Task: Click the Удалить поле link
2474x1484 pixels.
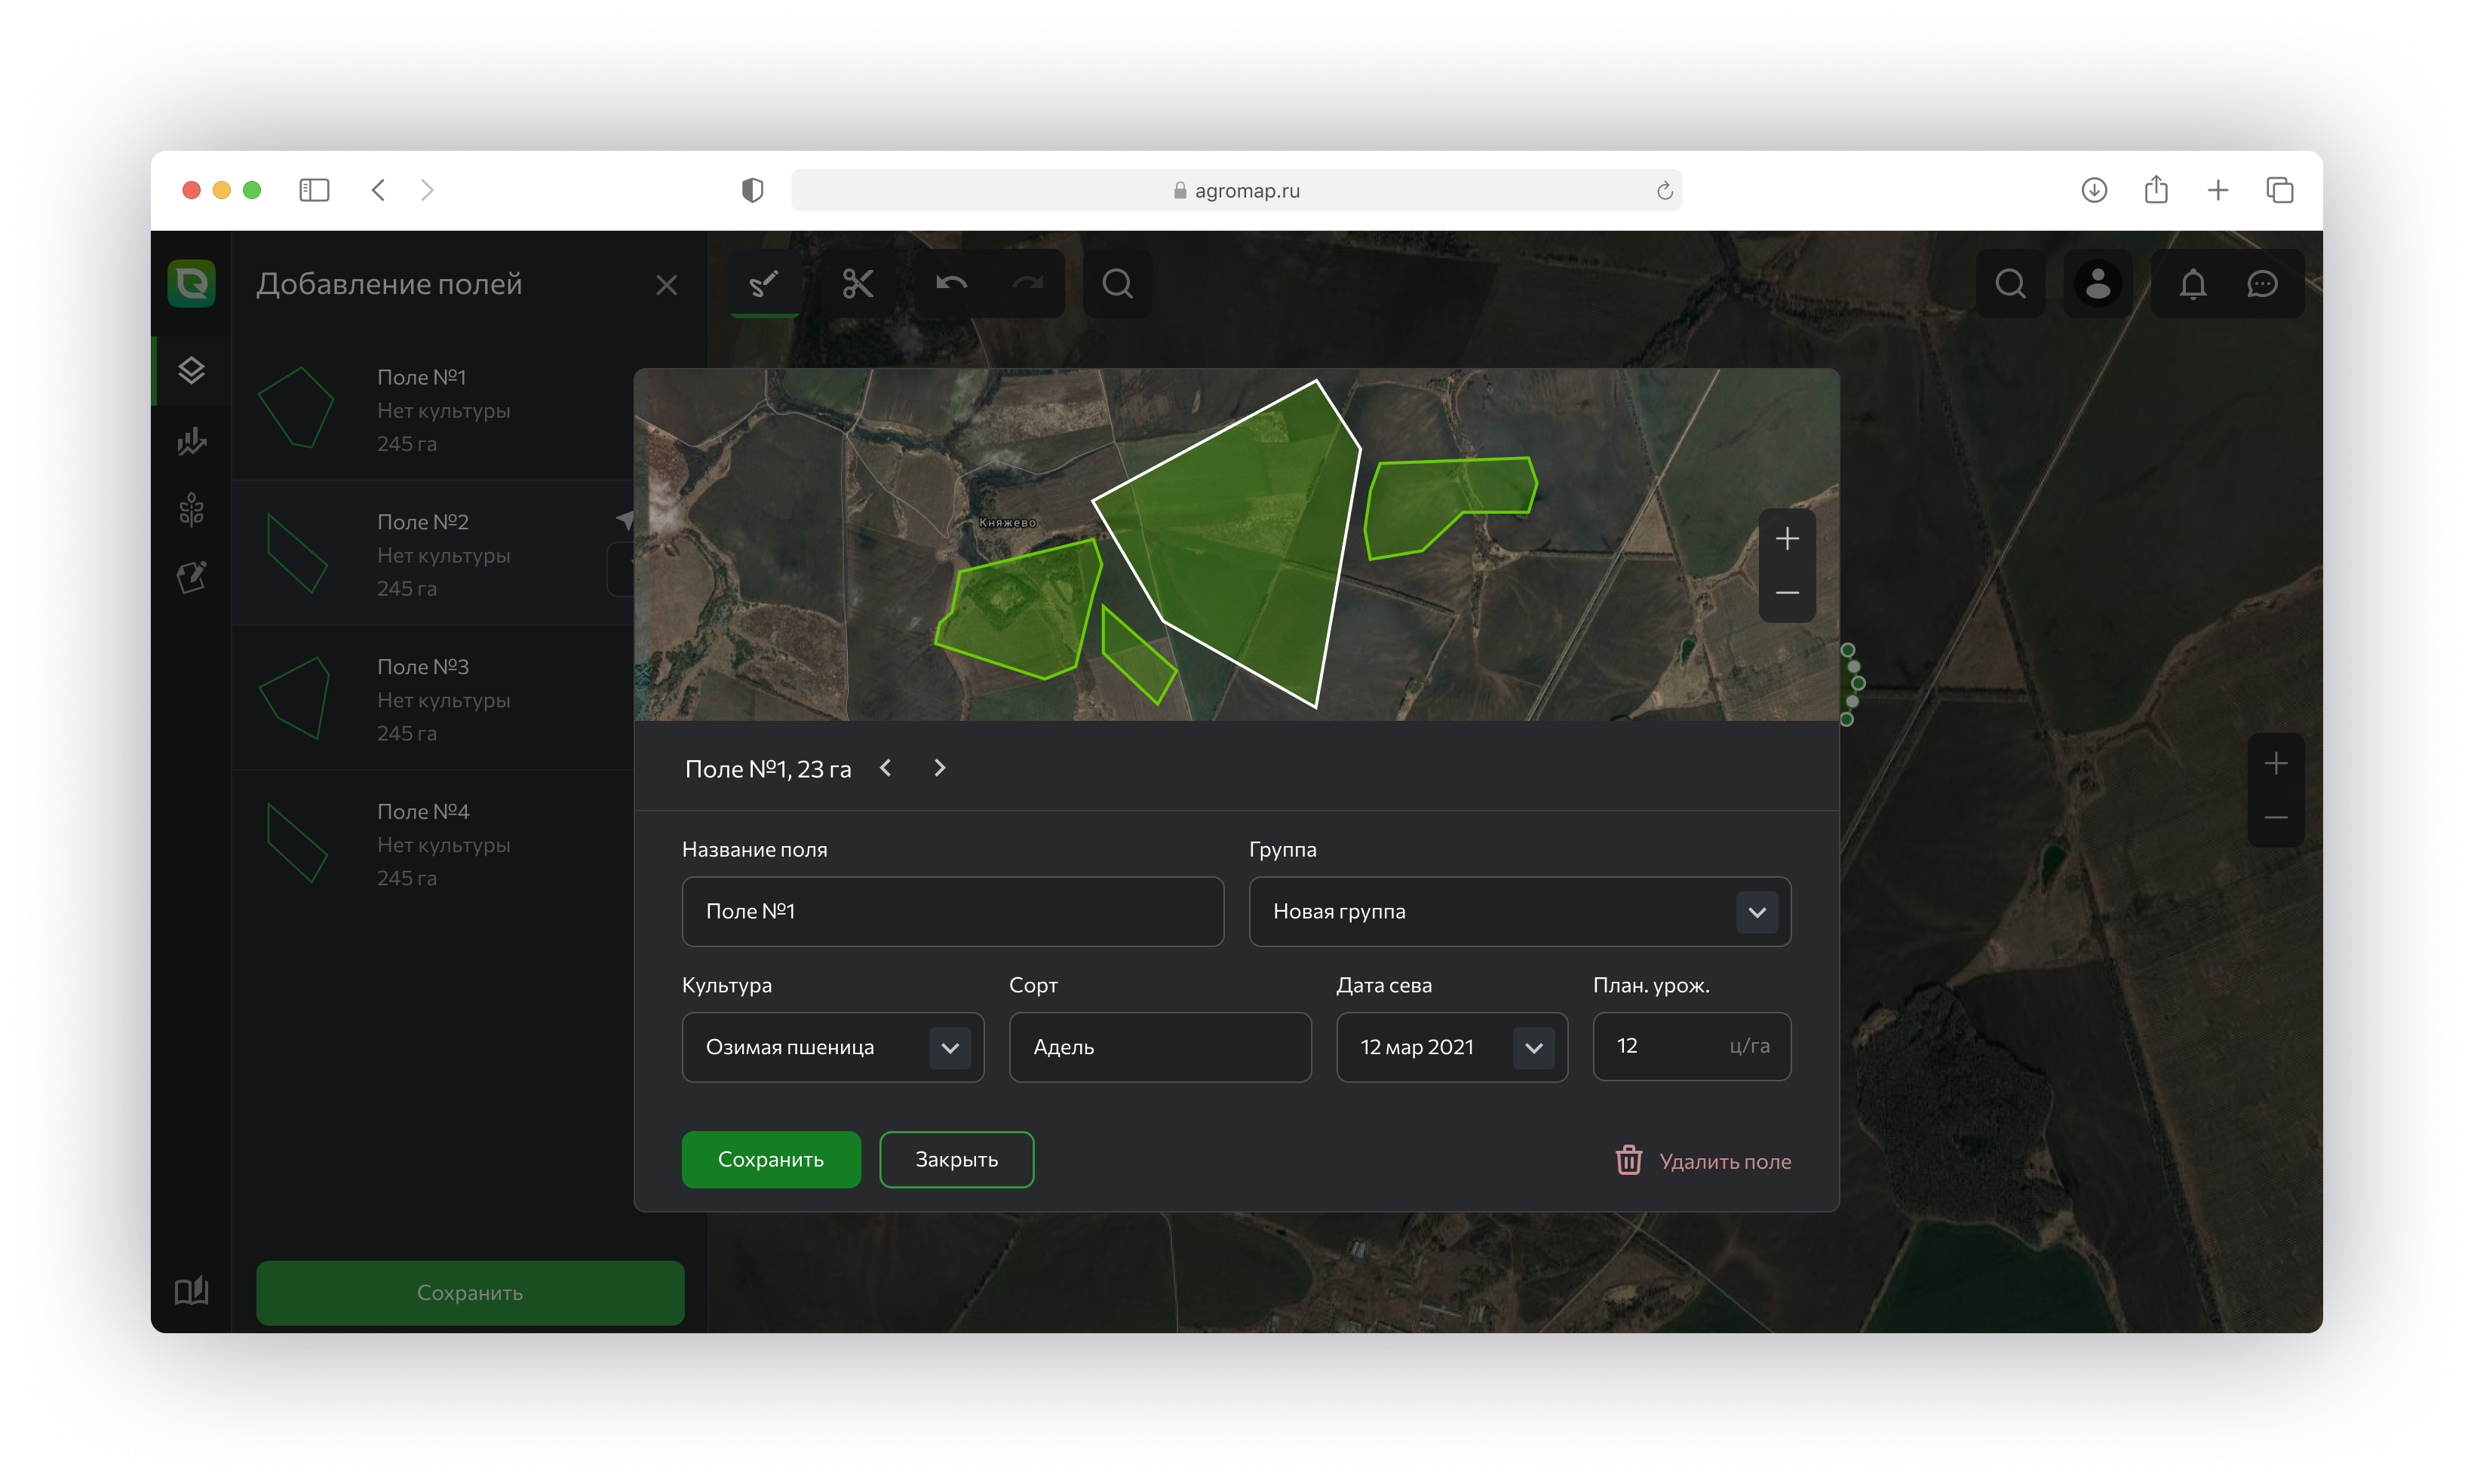Action: coord(1724,1161)
